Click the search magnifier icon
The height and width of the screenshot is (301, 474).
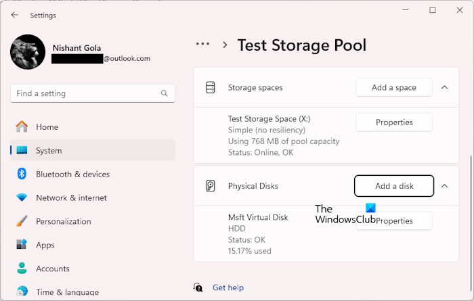click(x=165, y=93)
